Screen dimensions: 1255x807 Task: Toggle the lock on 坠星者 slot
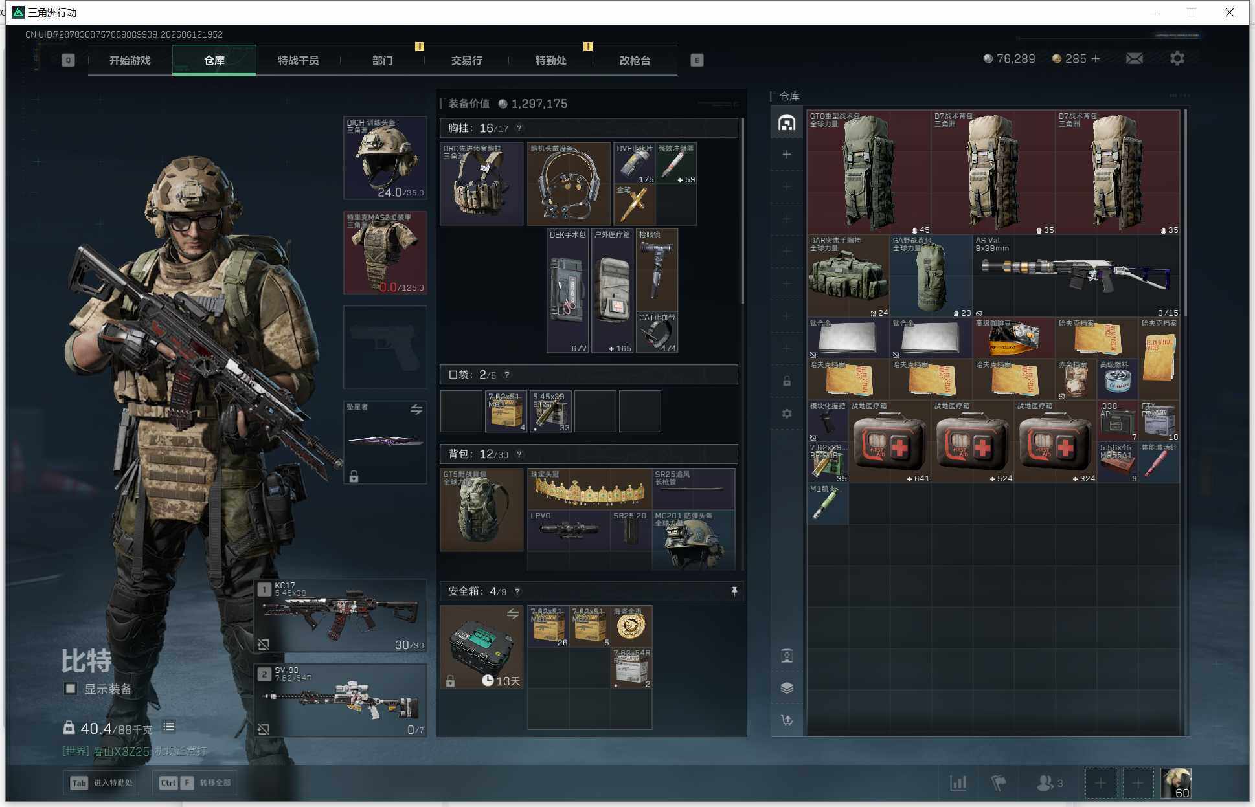click(354, 477)
